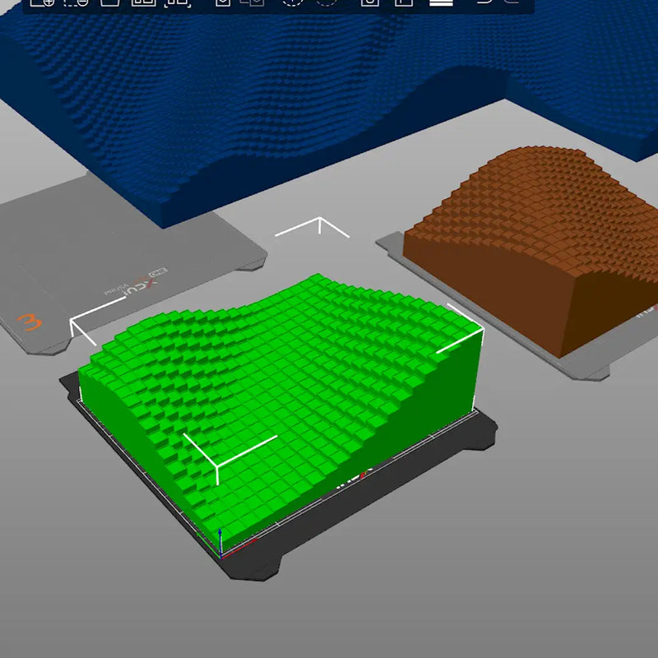Click the toolbar icon with plus badge
This screenshot has width=658, height=658.
coord(42,2)
